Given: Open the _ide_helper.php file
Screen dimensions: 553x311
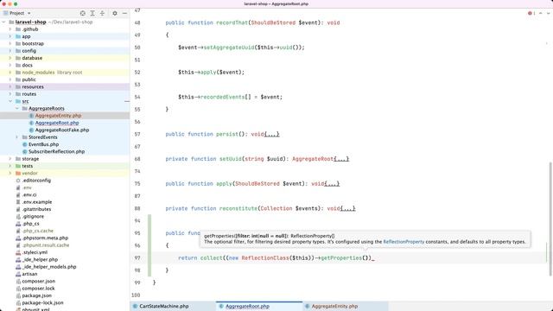Looking at the screenshot, I should (40, 259).
